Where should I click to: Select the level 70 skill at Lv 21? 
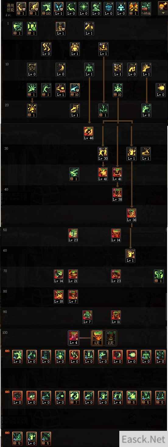point(73,276)
